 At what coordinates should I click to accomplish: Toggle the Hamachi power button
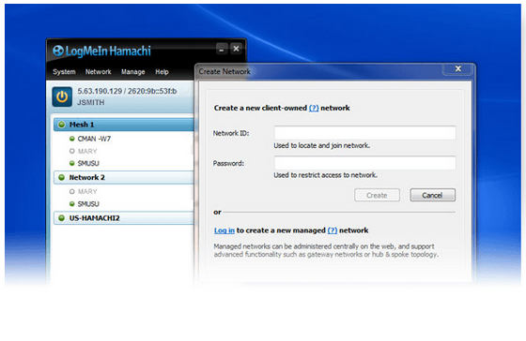point(62,97)
